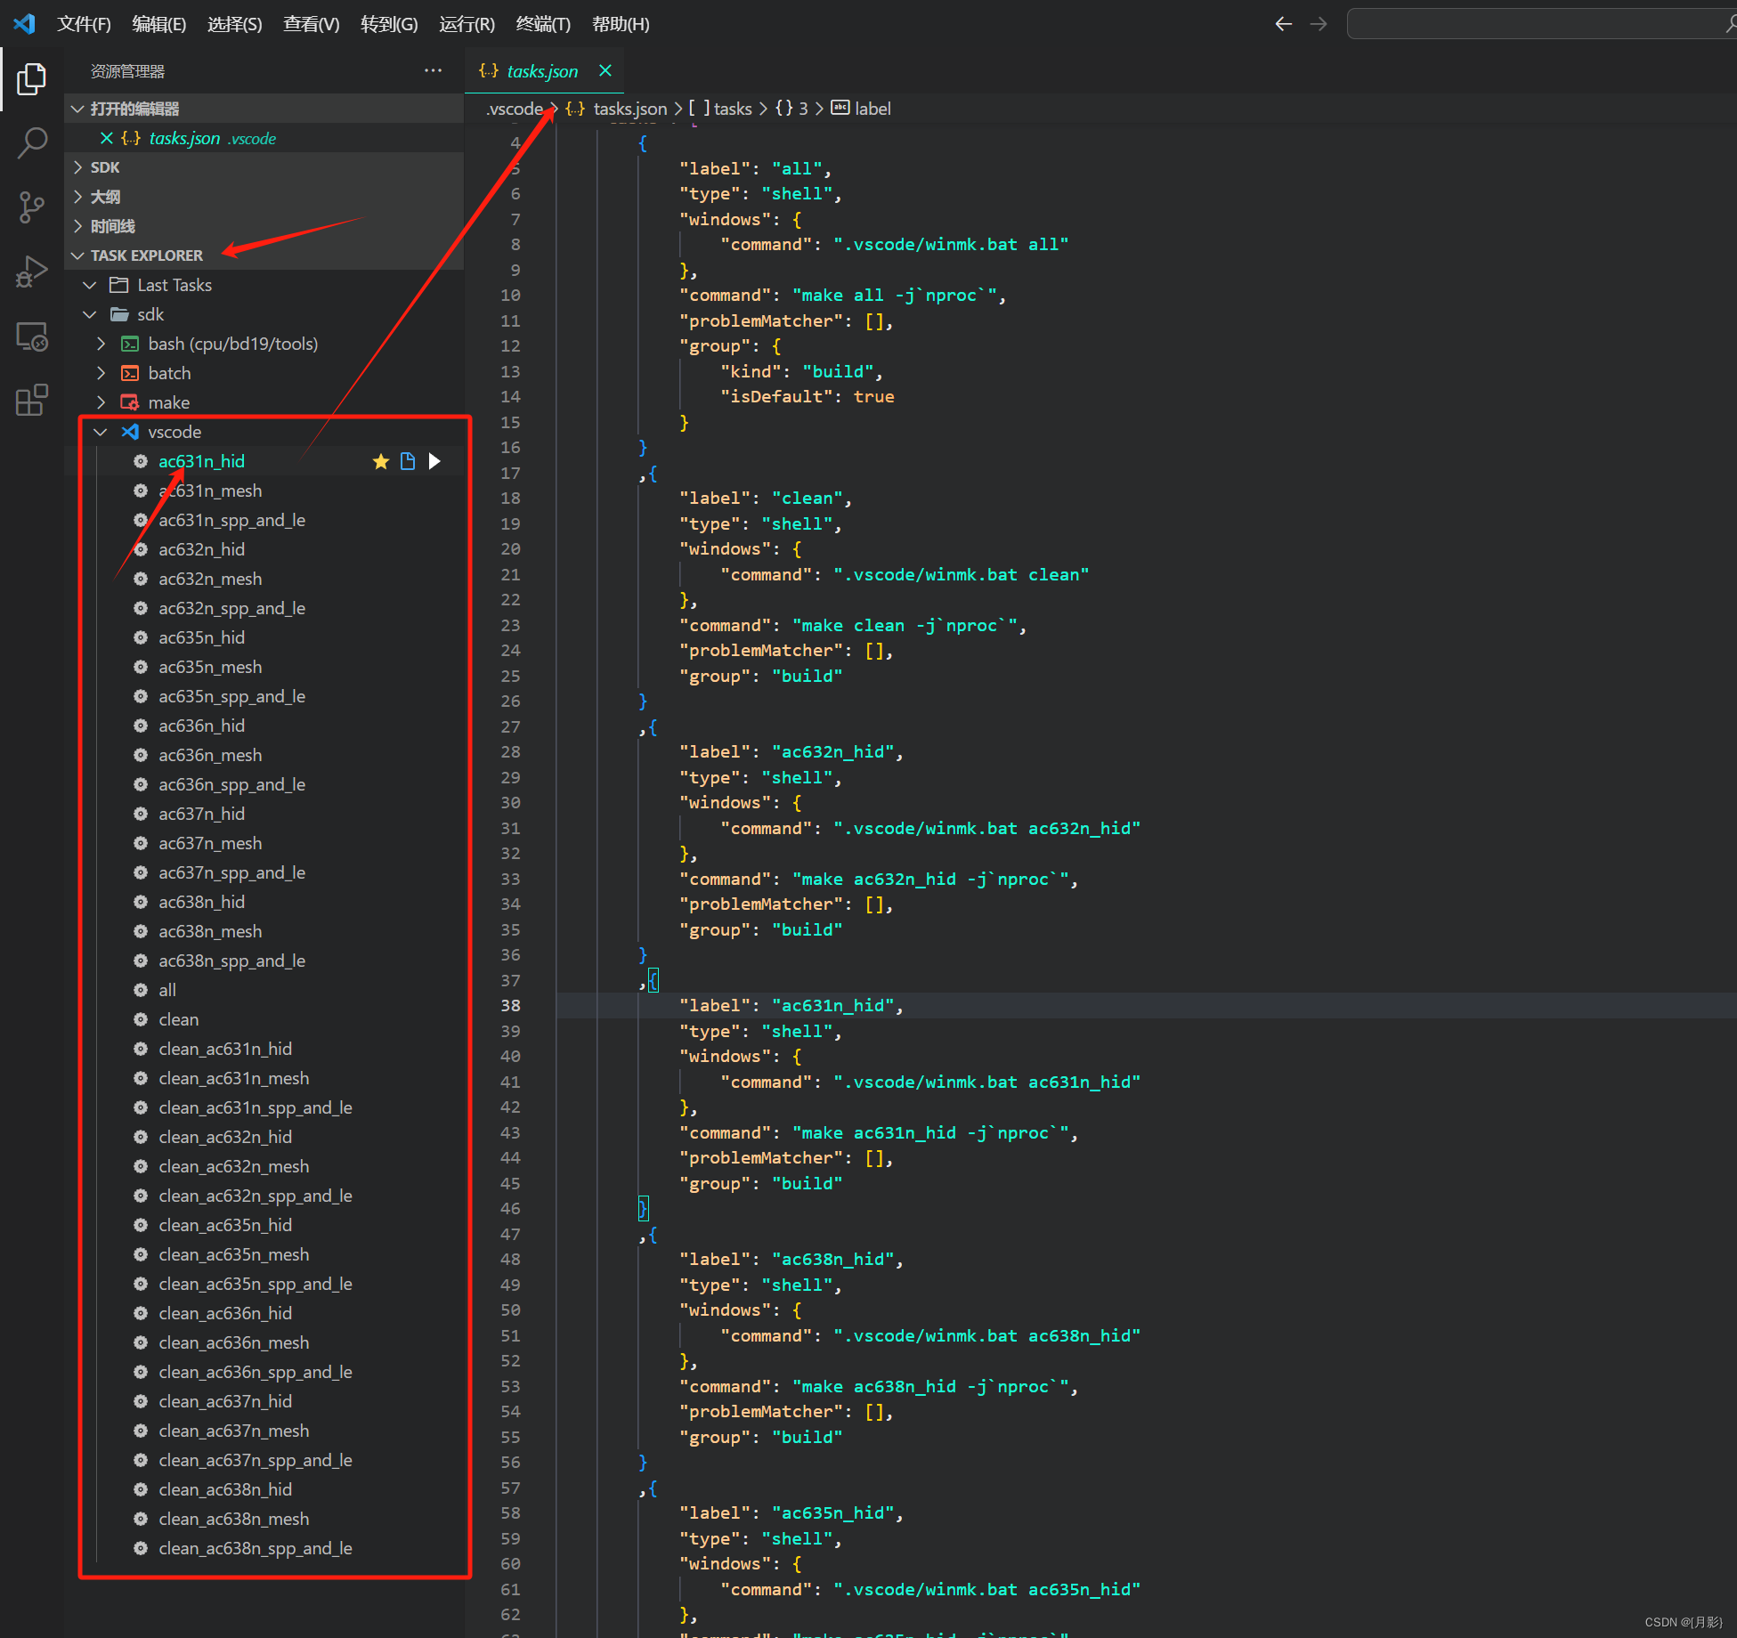Viewport: 1737px width, 1638px height.
Task: Close the tasks.json editor tab
Action: (605, 70)
